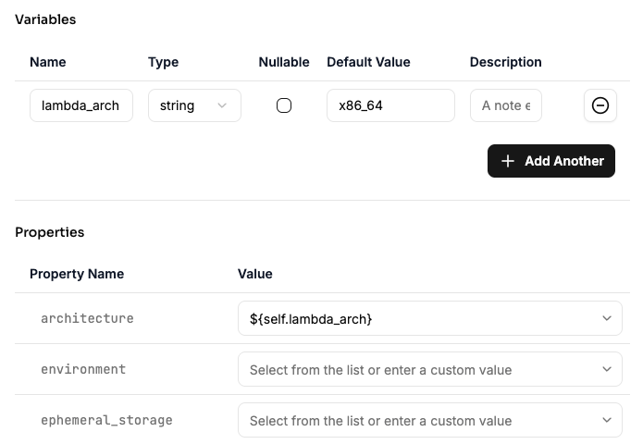Select the variable Type dropdown showing string

point(194,105)
